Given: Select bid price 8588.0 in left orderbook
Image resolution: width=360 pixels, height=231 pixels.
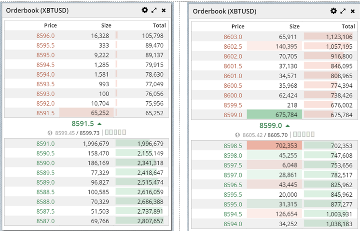Looking at the screenshot, I should (45, 202).
